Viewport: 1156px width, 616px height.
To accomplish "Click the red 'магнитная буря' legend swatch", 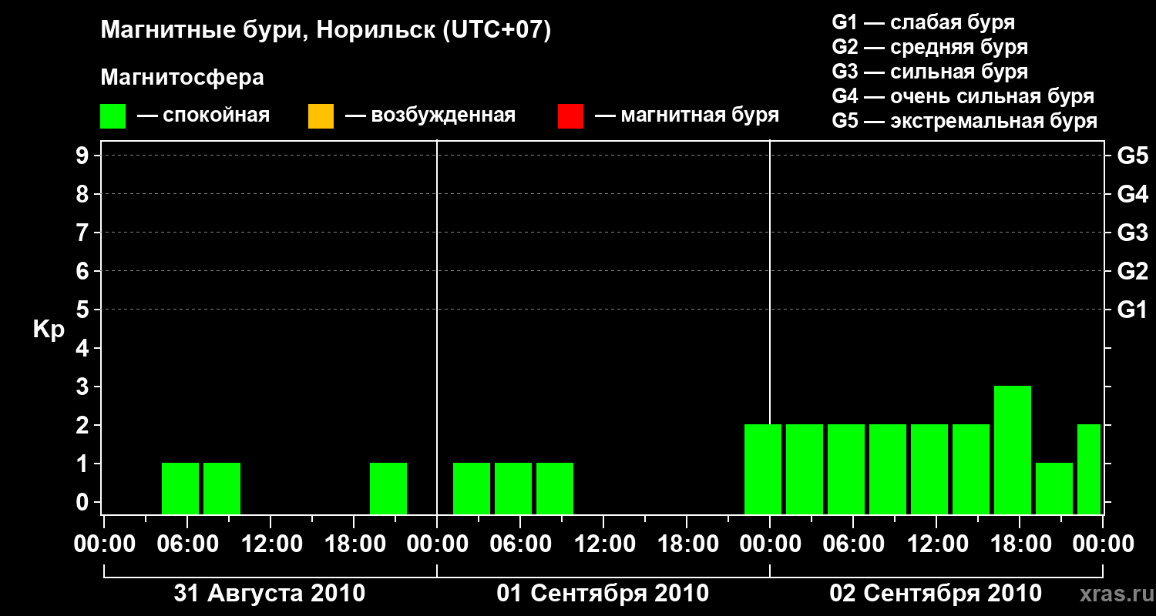I will click(570, 116).
